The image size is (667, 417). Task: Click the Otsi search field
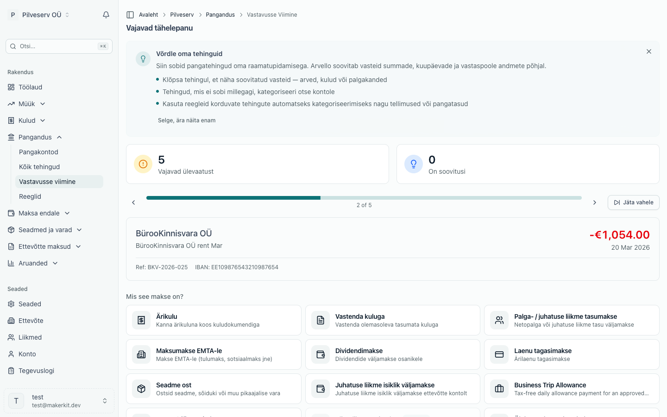(59, 46)
